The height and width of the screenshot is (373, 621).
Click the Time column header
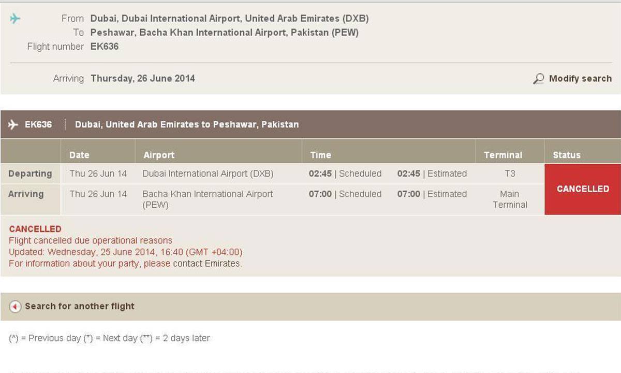coord(320,155)
